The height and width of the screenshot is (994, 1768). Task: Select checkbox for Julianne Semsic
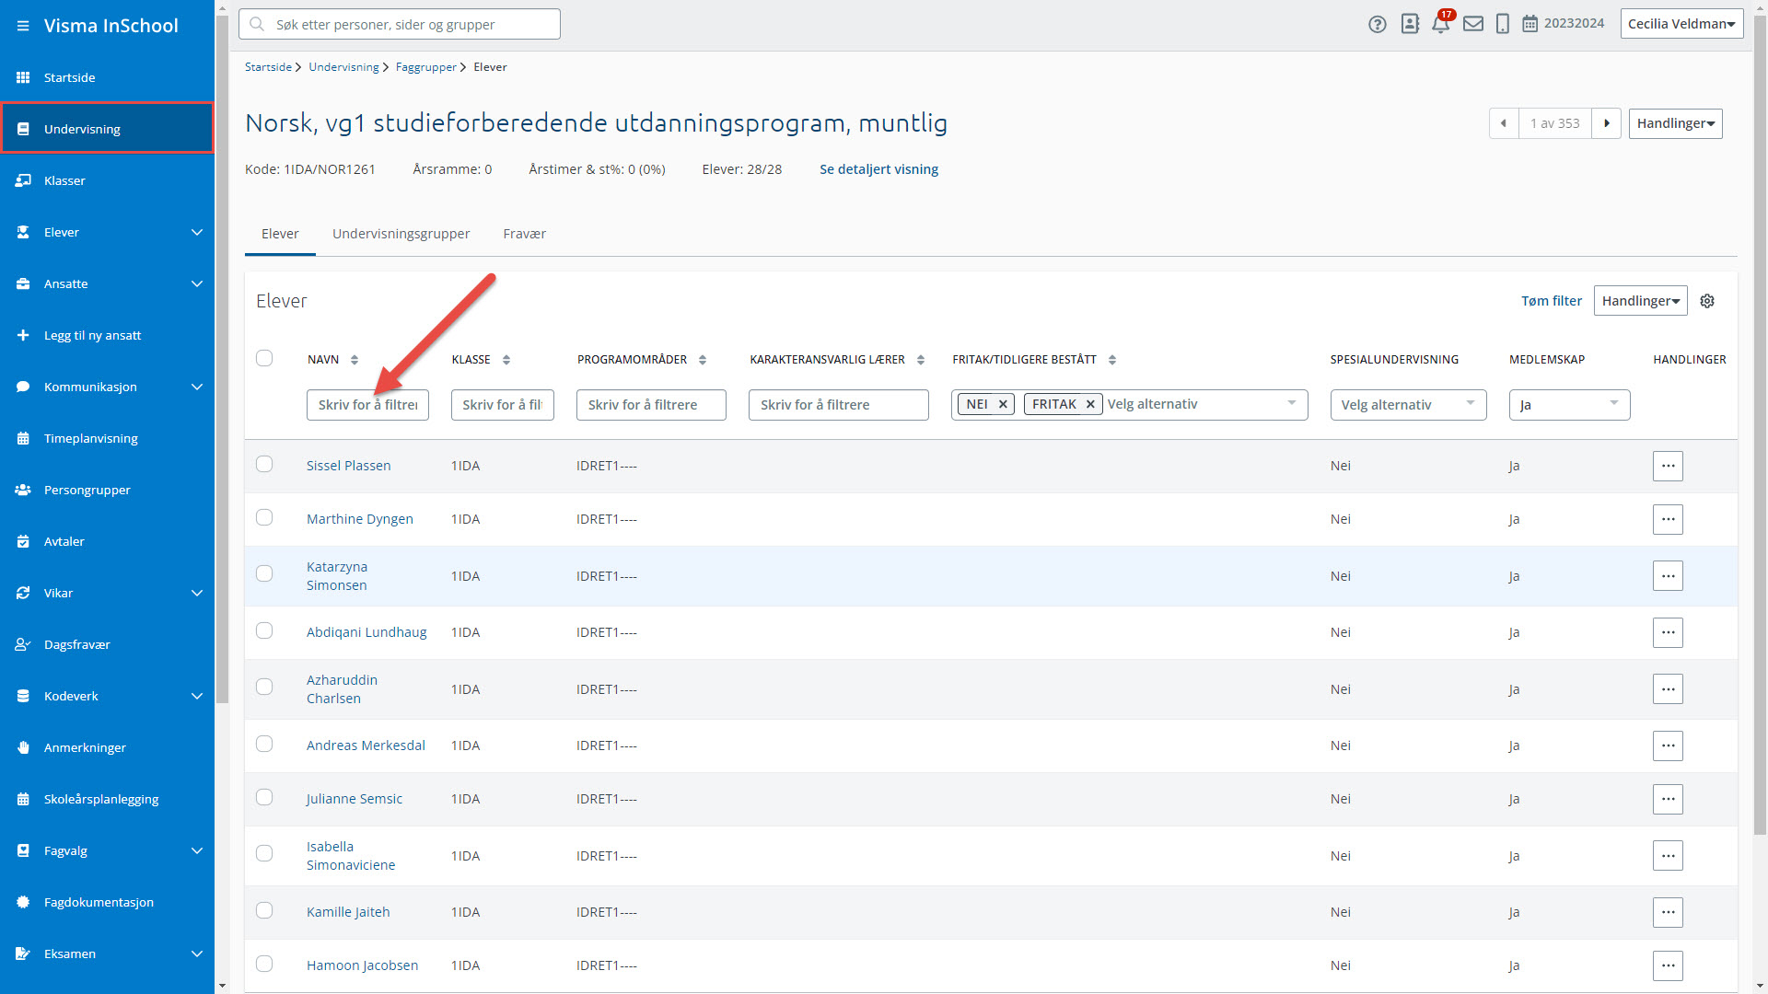point(264,797)
